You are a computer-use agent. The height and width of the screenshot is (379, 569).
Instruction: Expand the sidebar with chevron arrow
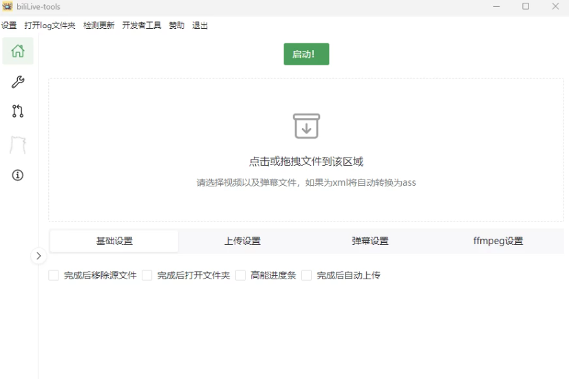click(x=39, y=256)
